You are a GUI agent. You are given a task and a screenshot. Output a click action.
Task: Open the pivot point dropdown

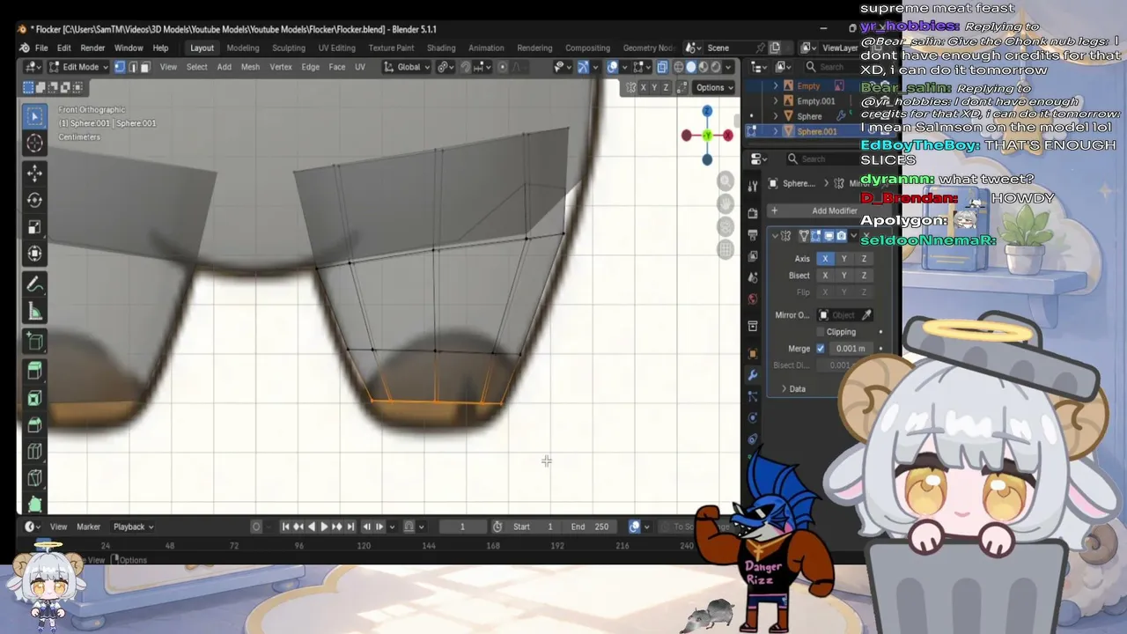[446, 67]
